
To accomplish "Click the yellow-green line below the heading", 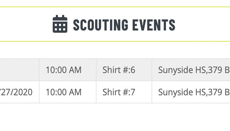I will [x=115, y=41].
